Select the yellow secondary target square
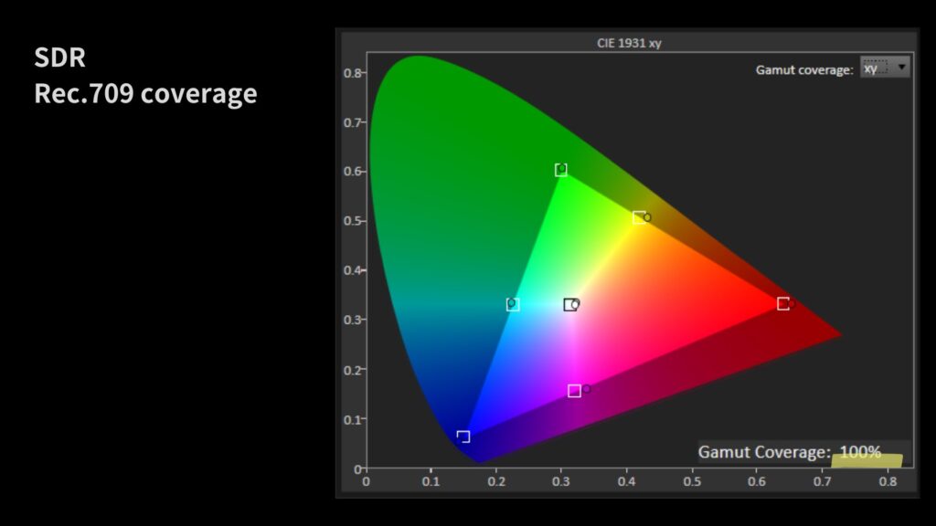Screen dimensions: 936x526 pos(638,218)
